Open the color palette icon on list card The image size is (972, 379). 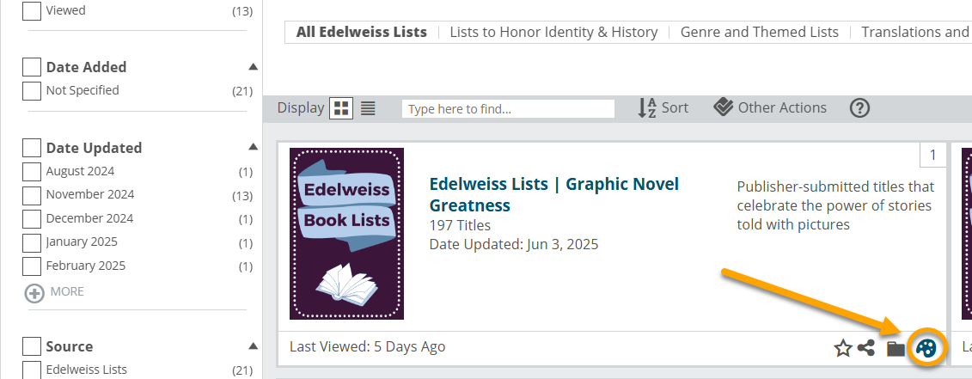tap(926, 348)
